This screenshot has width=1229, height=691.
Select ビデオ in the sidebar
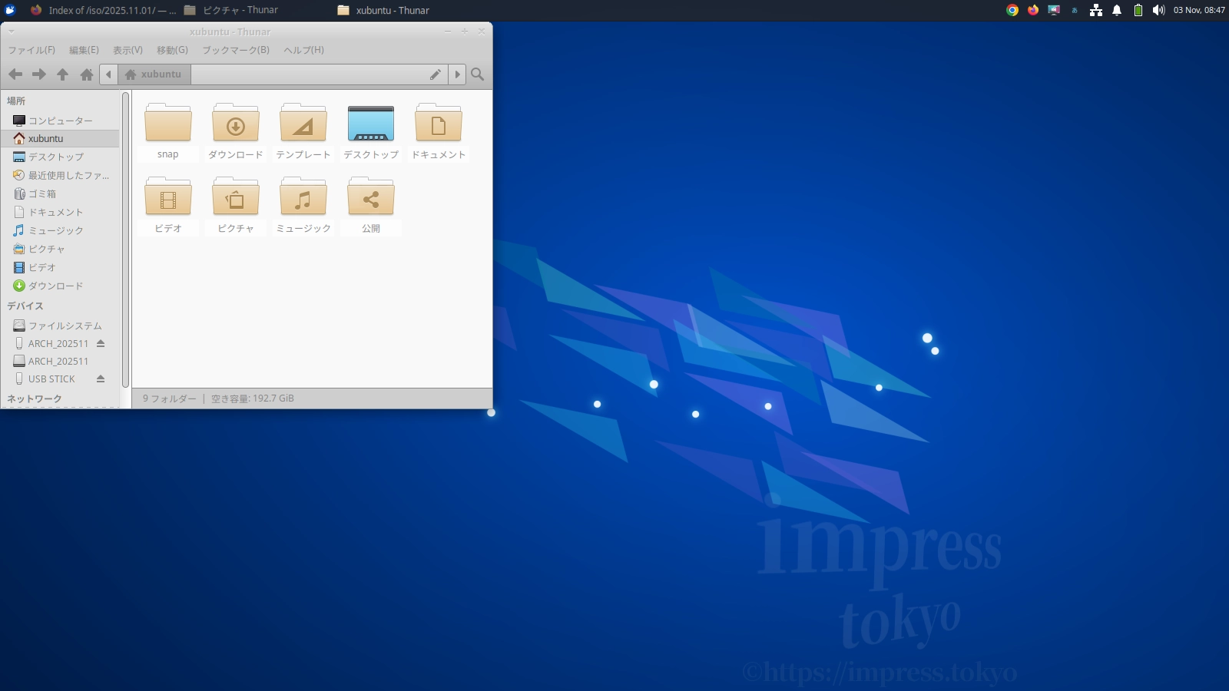(x=60, y=267)
